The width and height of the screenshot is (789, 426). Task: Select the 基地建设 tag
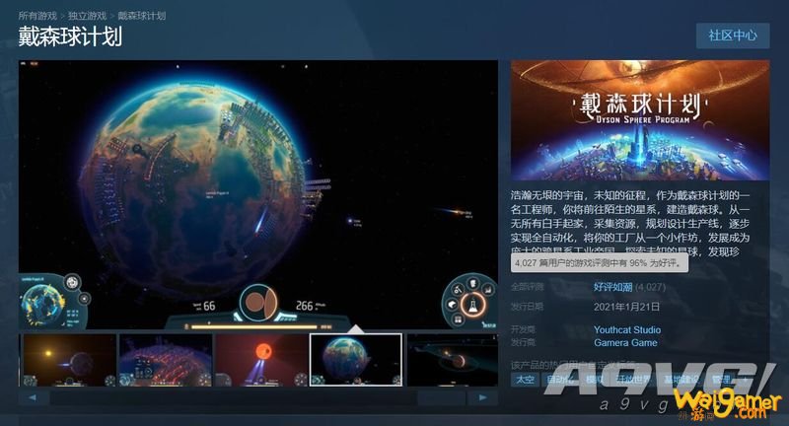tap(681, 380)
